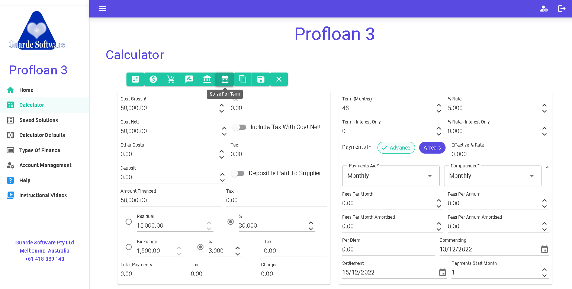Decrease the % Rate value with down arrow

(544, 111)
